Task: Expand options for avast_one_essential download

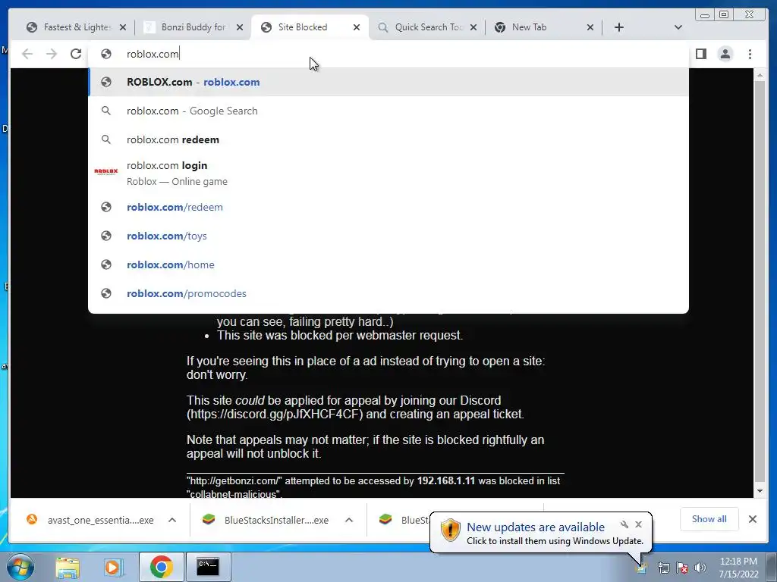Action: pyautogui.click(x=172, y=520)
